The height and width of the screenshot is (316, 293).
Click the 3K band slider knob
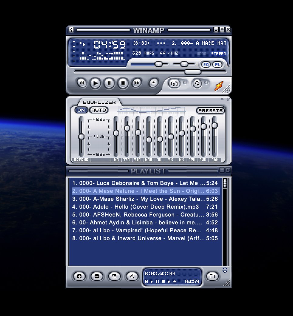coord(171,137)
